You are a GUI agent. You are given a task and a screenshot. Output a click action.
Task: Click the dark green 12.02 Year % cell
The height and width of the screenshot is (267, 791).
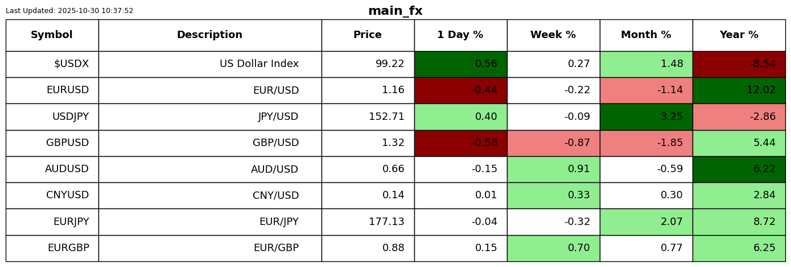(739, 90)
